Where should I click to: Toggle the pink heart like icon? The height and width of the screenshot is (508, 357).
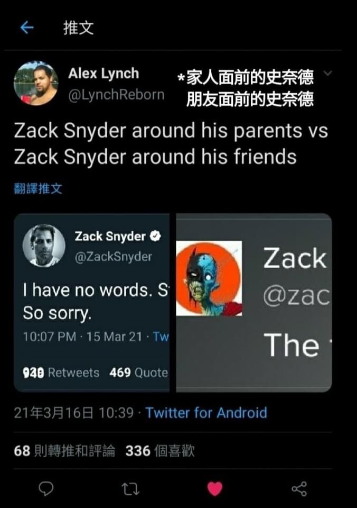click(x=215, y=488)
